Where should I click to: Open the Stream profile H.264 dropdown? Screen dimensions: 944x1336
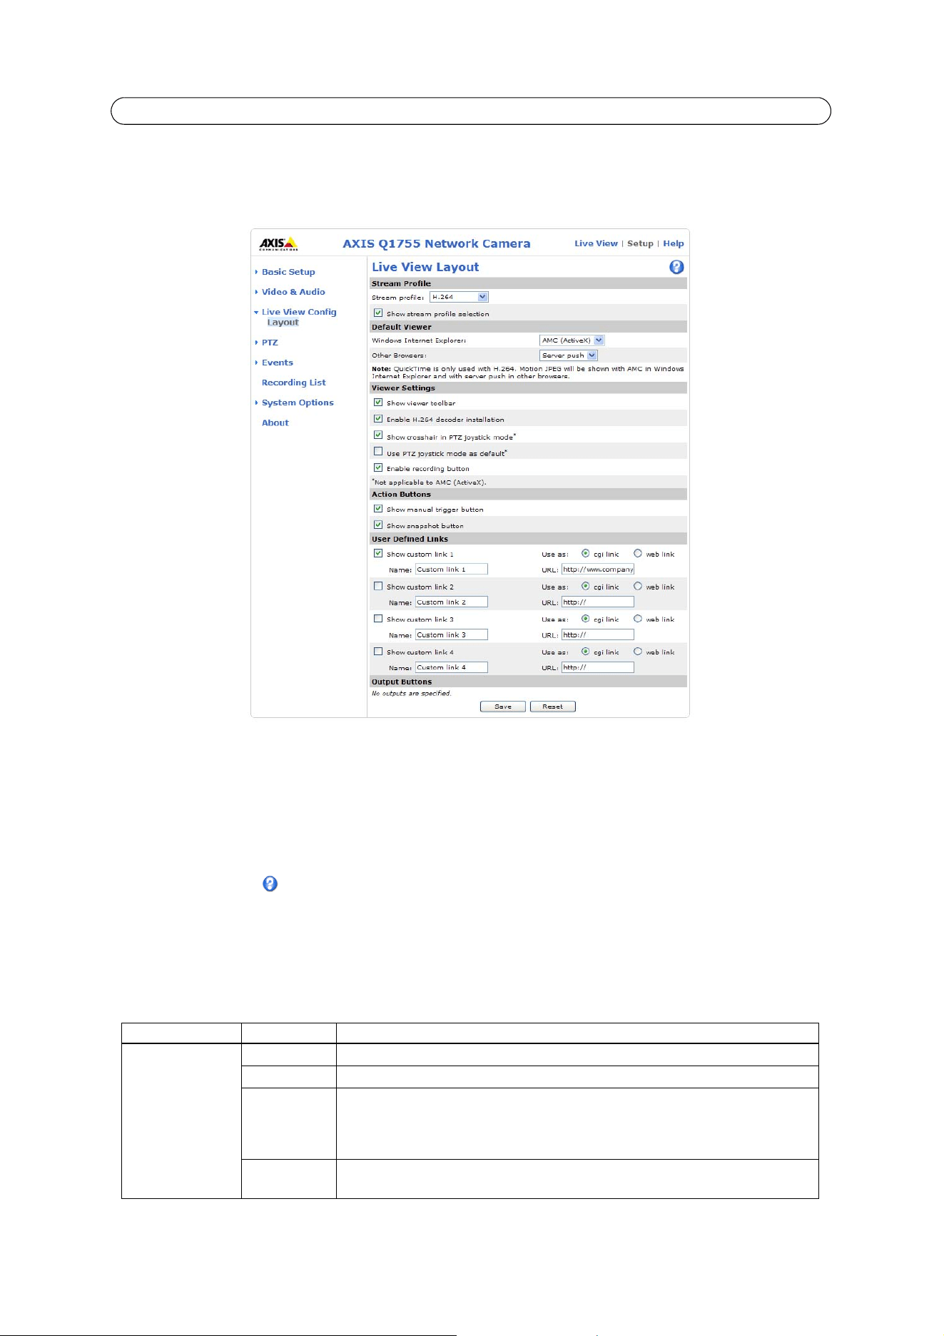[x=460, y=297]
